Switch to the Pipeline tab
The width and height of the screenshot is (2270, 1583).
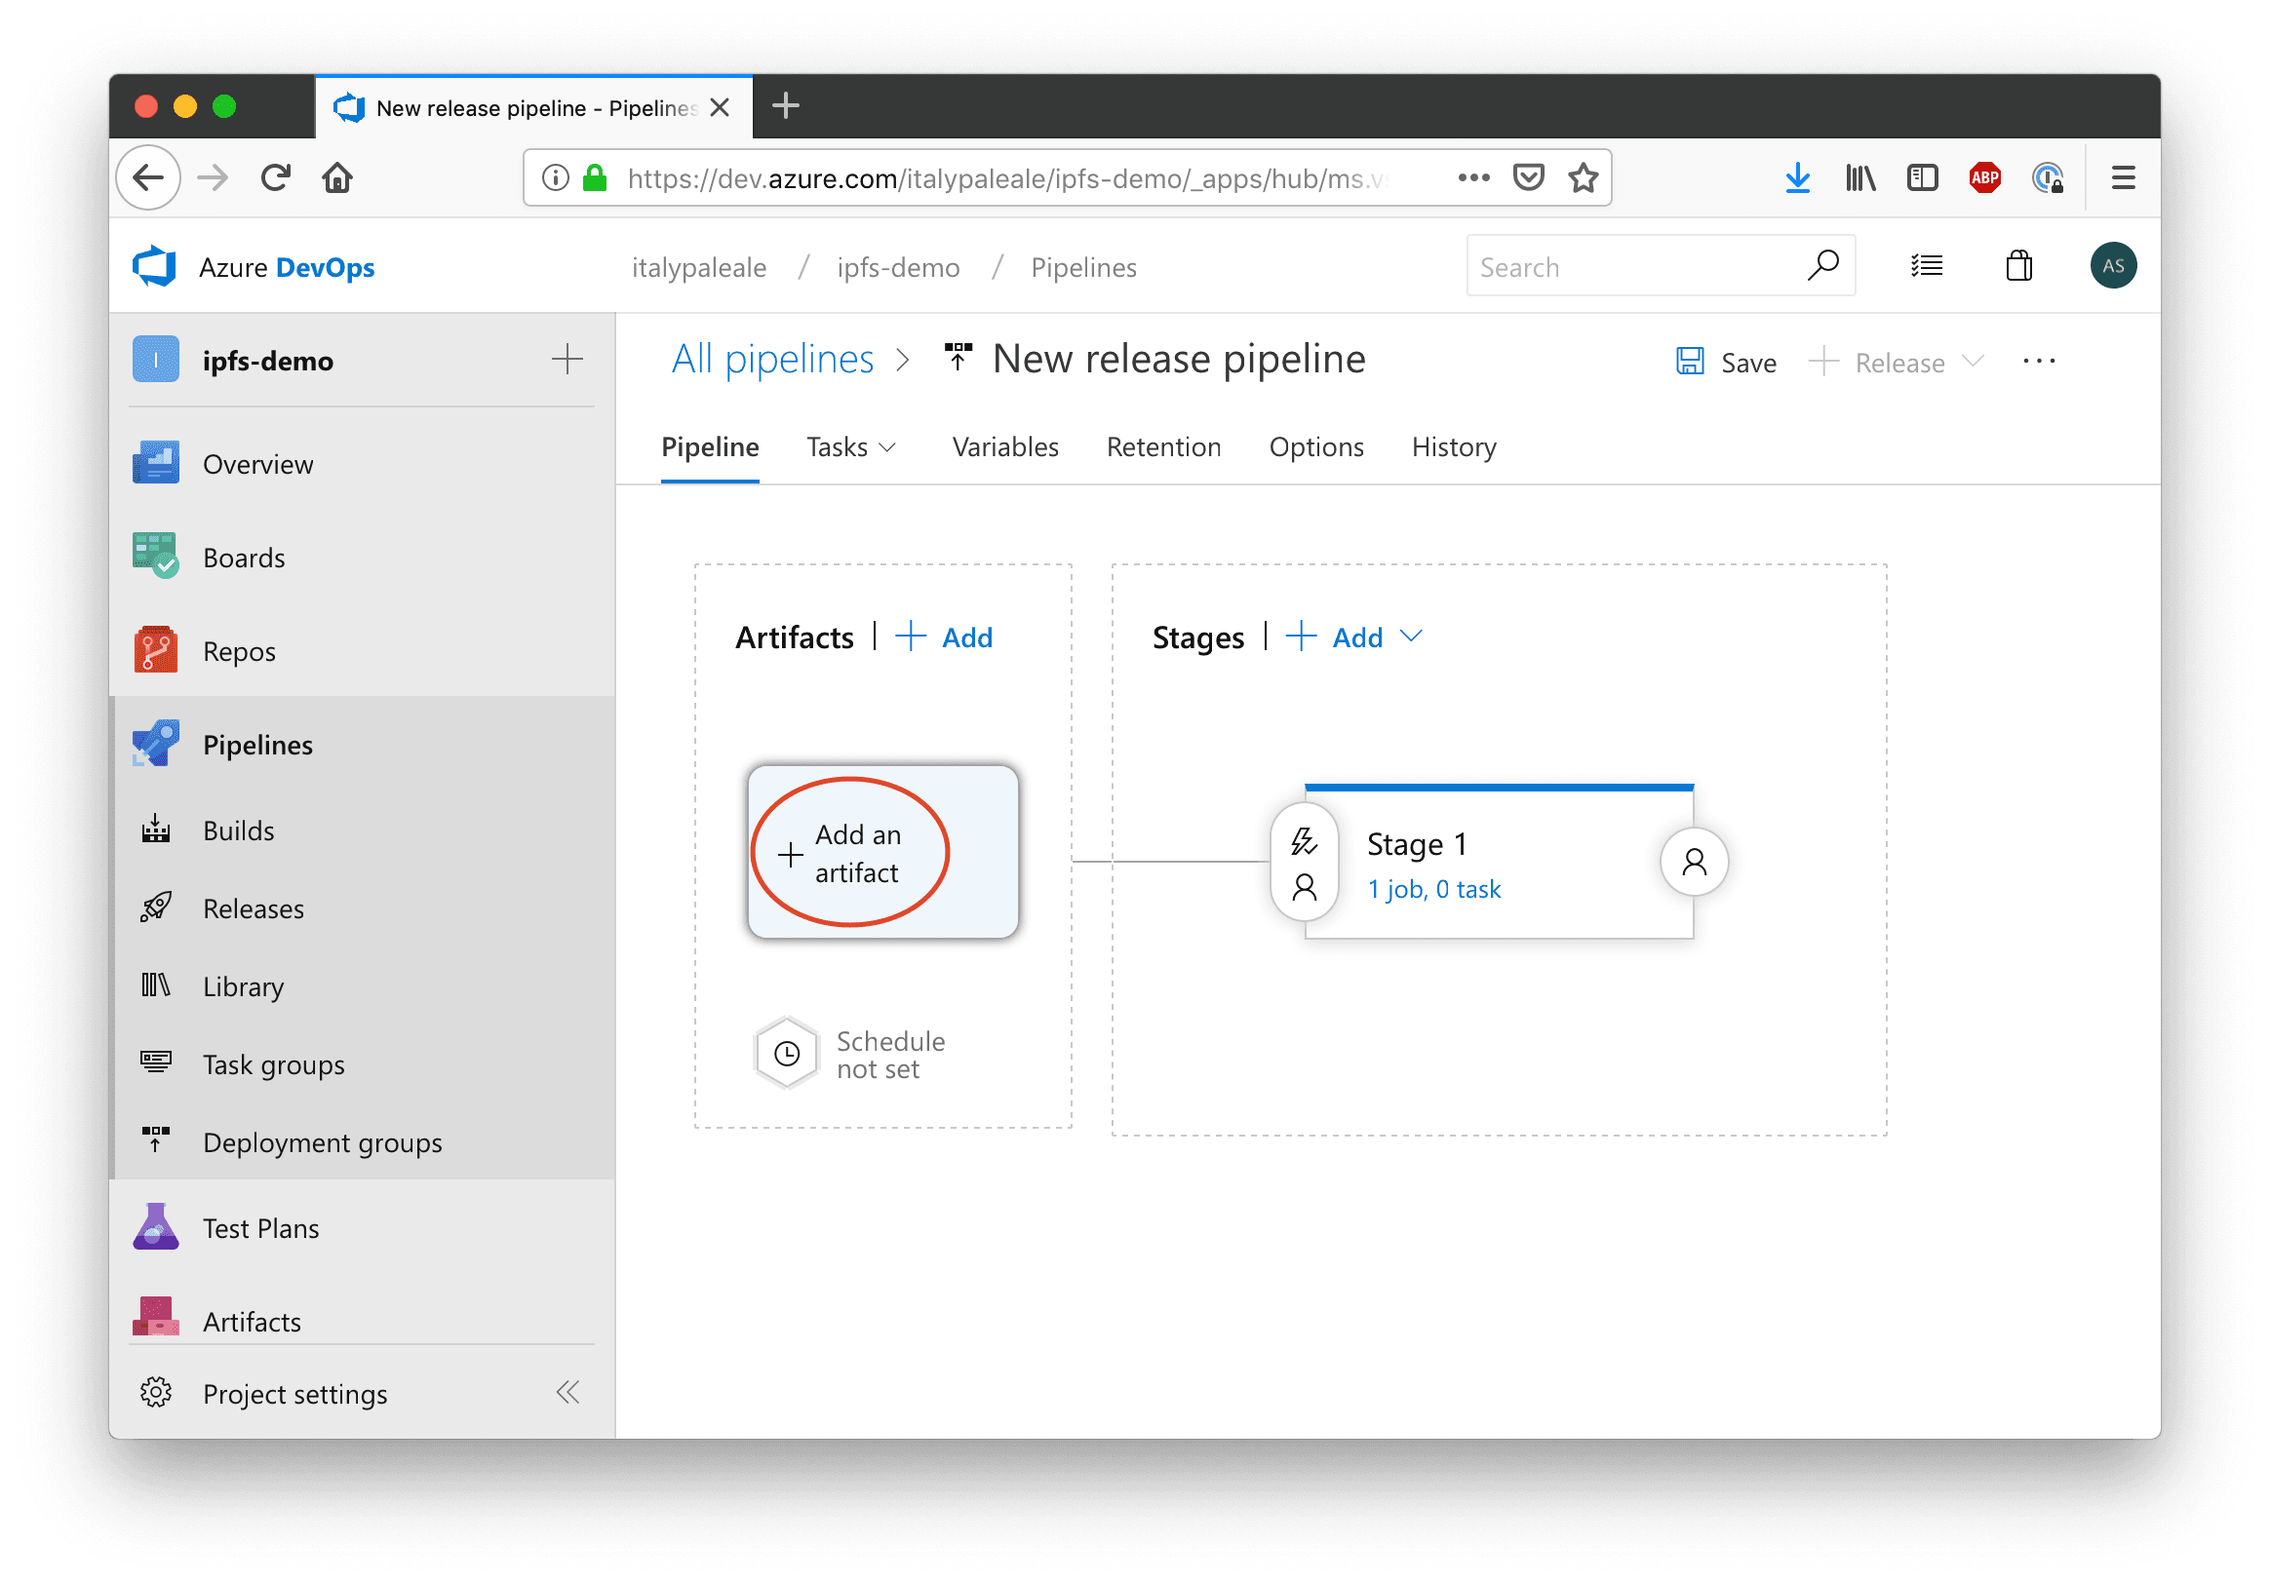pos(710,447)
